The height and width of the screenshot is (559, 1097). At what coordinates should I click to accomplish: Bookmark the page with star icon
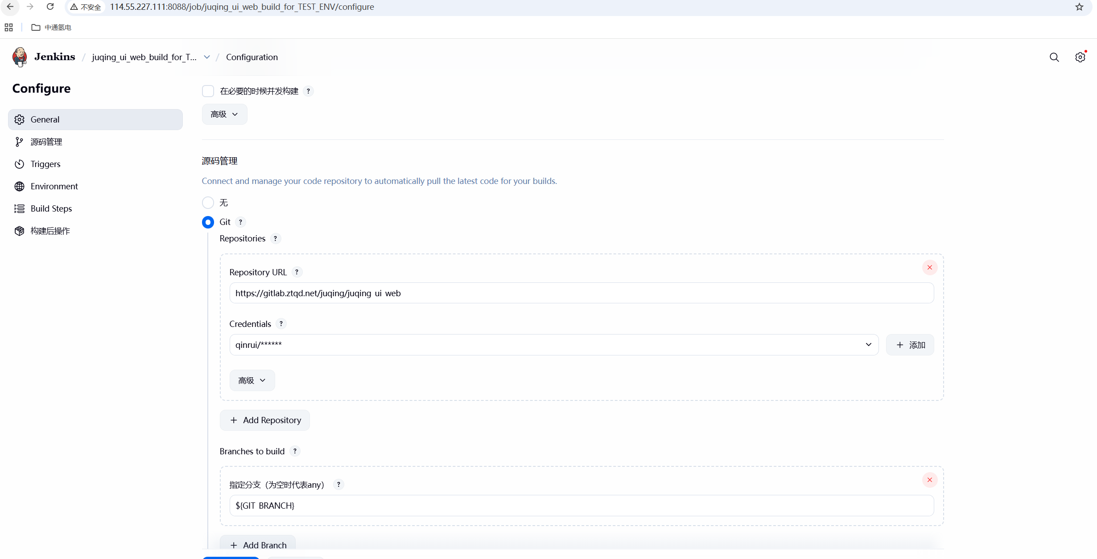(1079, 7)
